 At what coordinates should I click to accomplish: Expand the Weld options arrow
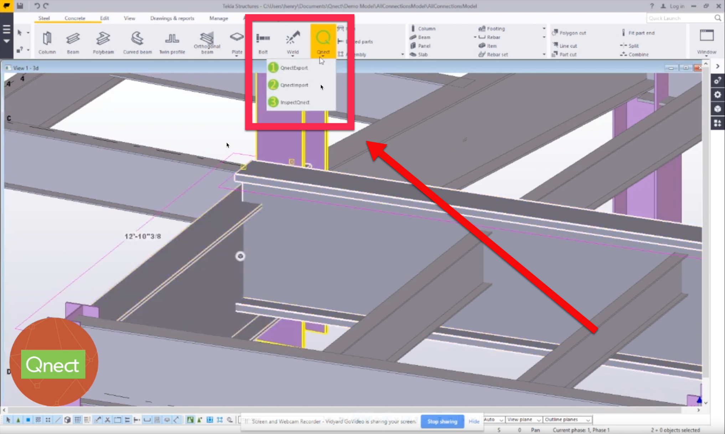pyautogui.click(x=293, y=56)
